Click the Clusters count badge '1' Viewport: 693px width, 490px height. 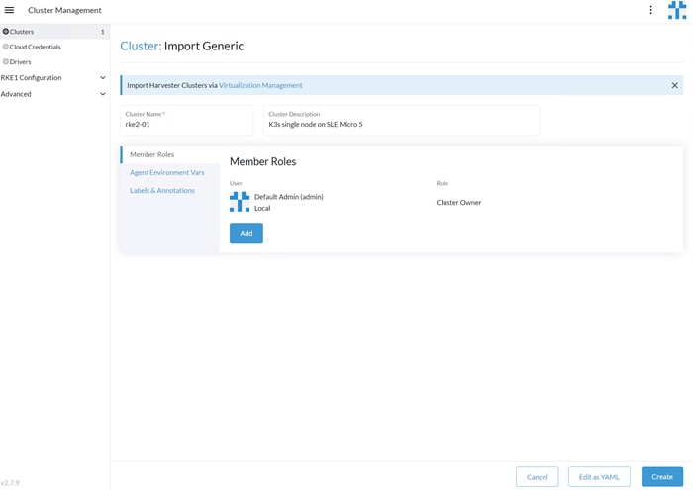pos(103,32)
